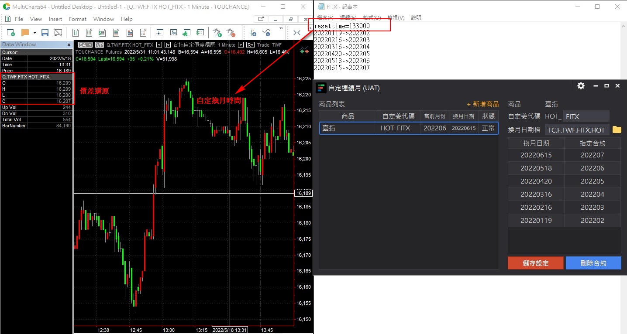
Task: Click the Insert Instrument toolbar icon
Action: (160, 33)
